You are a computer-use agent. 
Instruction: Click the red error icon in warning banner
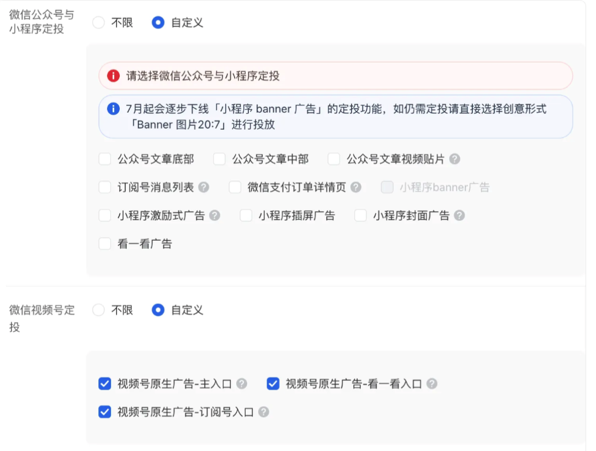tap(113, 76)
